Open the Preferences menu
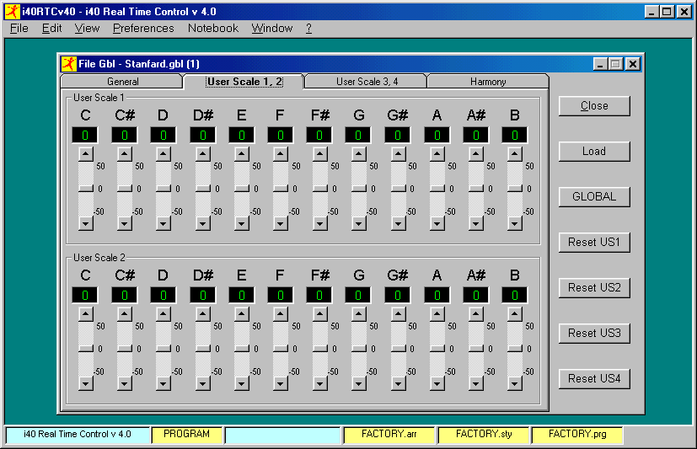This screenshot has height=449, width=697. click(x=143, y=28)
